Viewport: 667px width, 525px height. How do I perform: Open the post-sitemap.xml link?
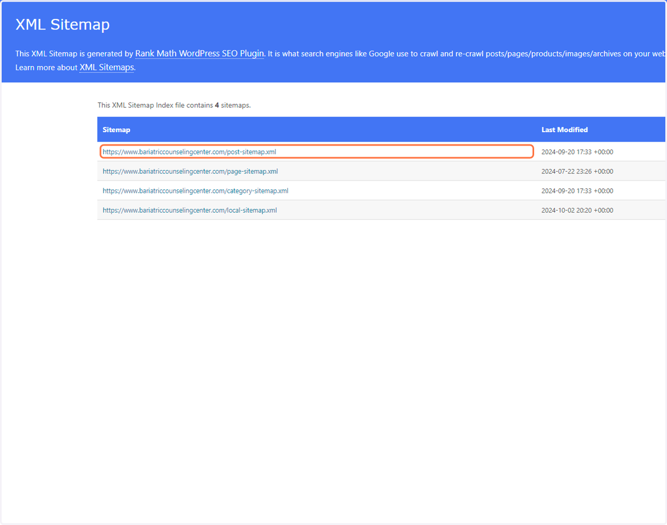click(x=189, y=152)
